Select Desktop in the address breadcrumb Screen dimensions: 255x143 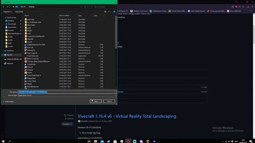31,7
